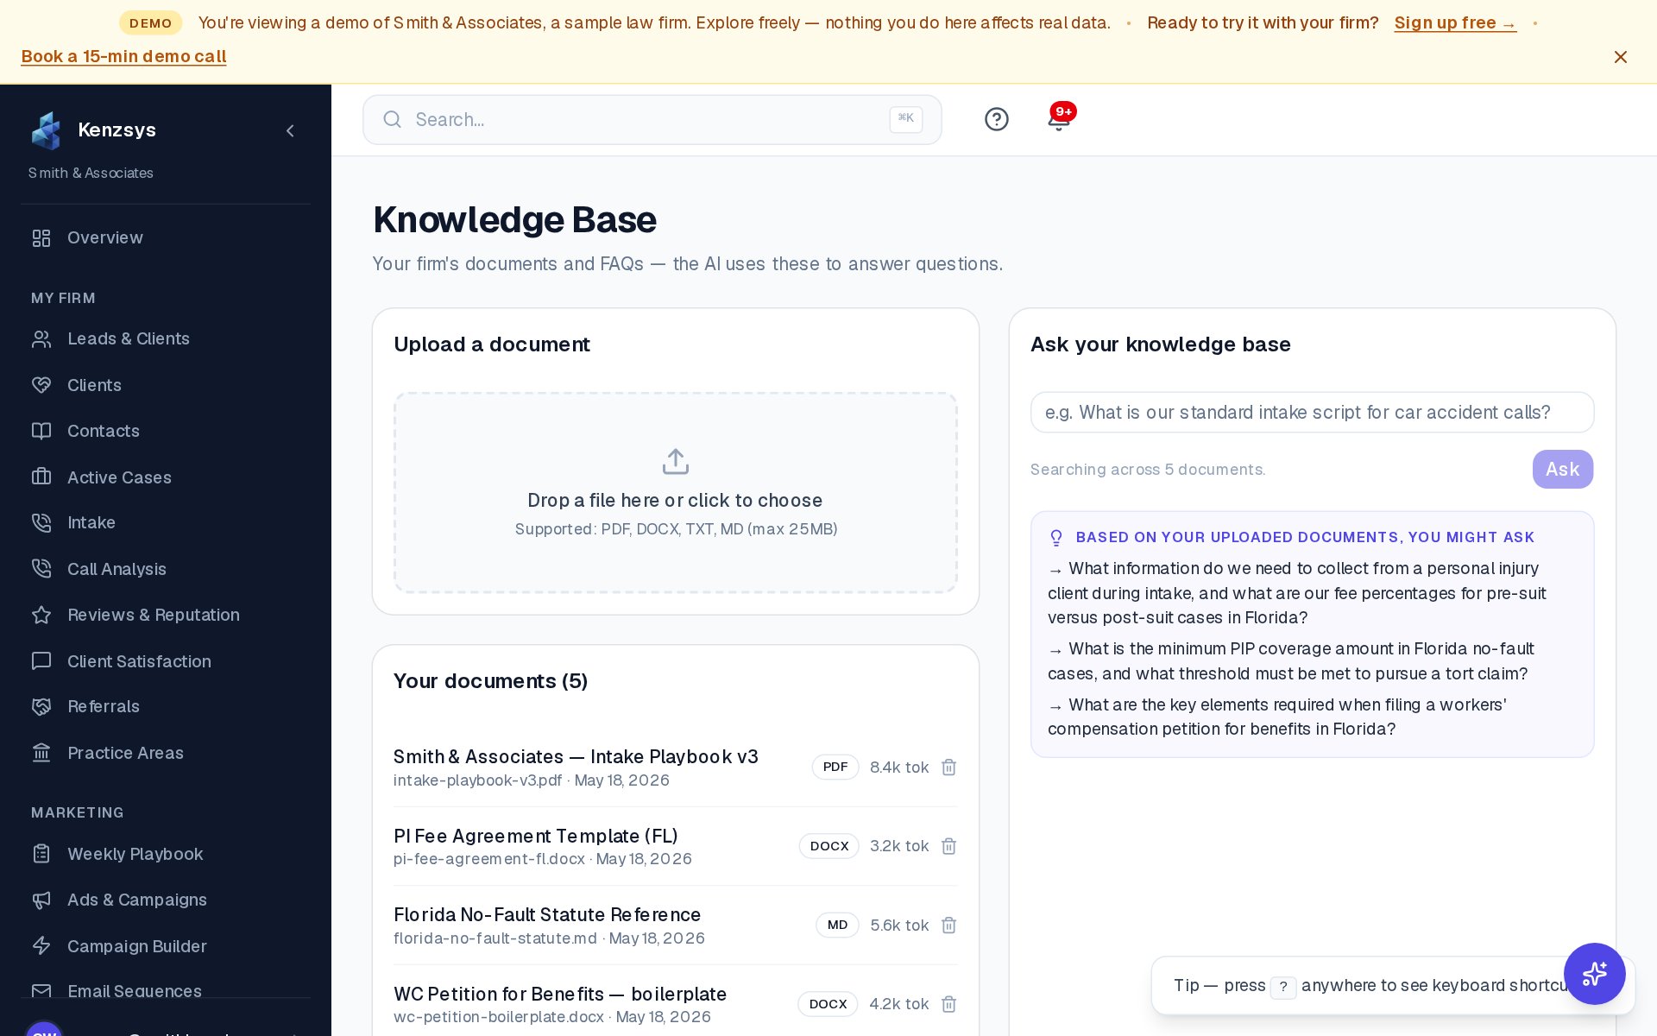Open the AI assistant sparkle button
Screen dimensions: 1657x1036
[1594, 974]
